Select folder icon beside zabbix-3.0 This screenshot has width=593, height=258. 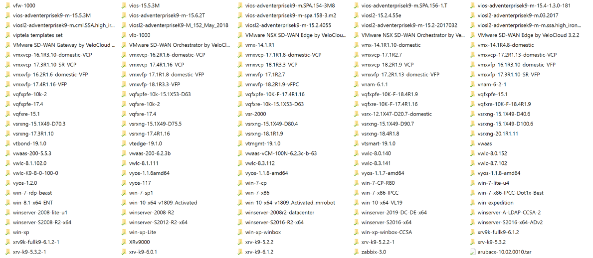[x=357, y=252]
